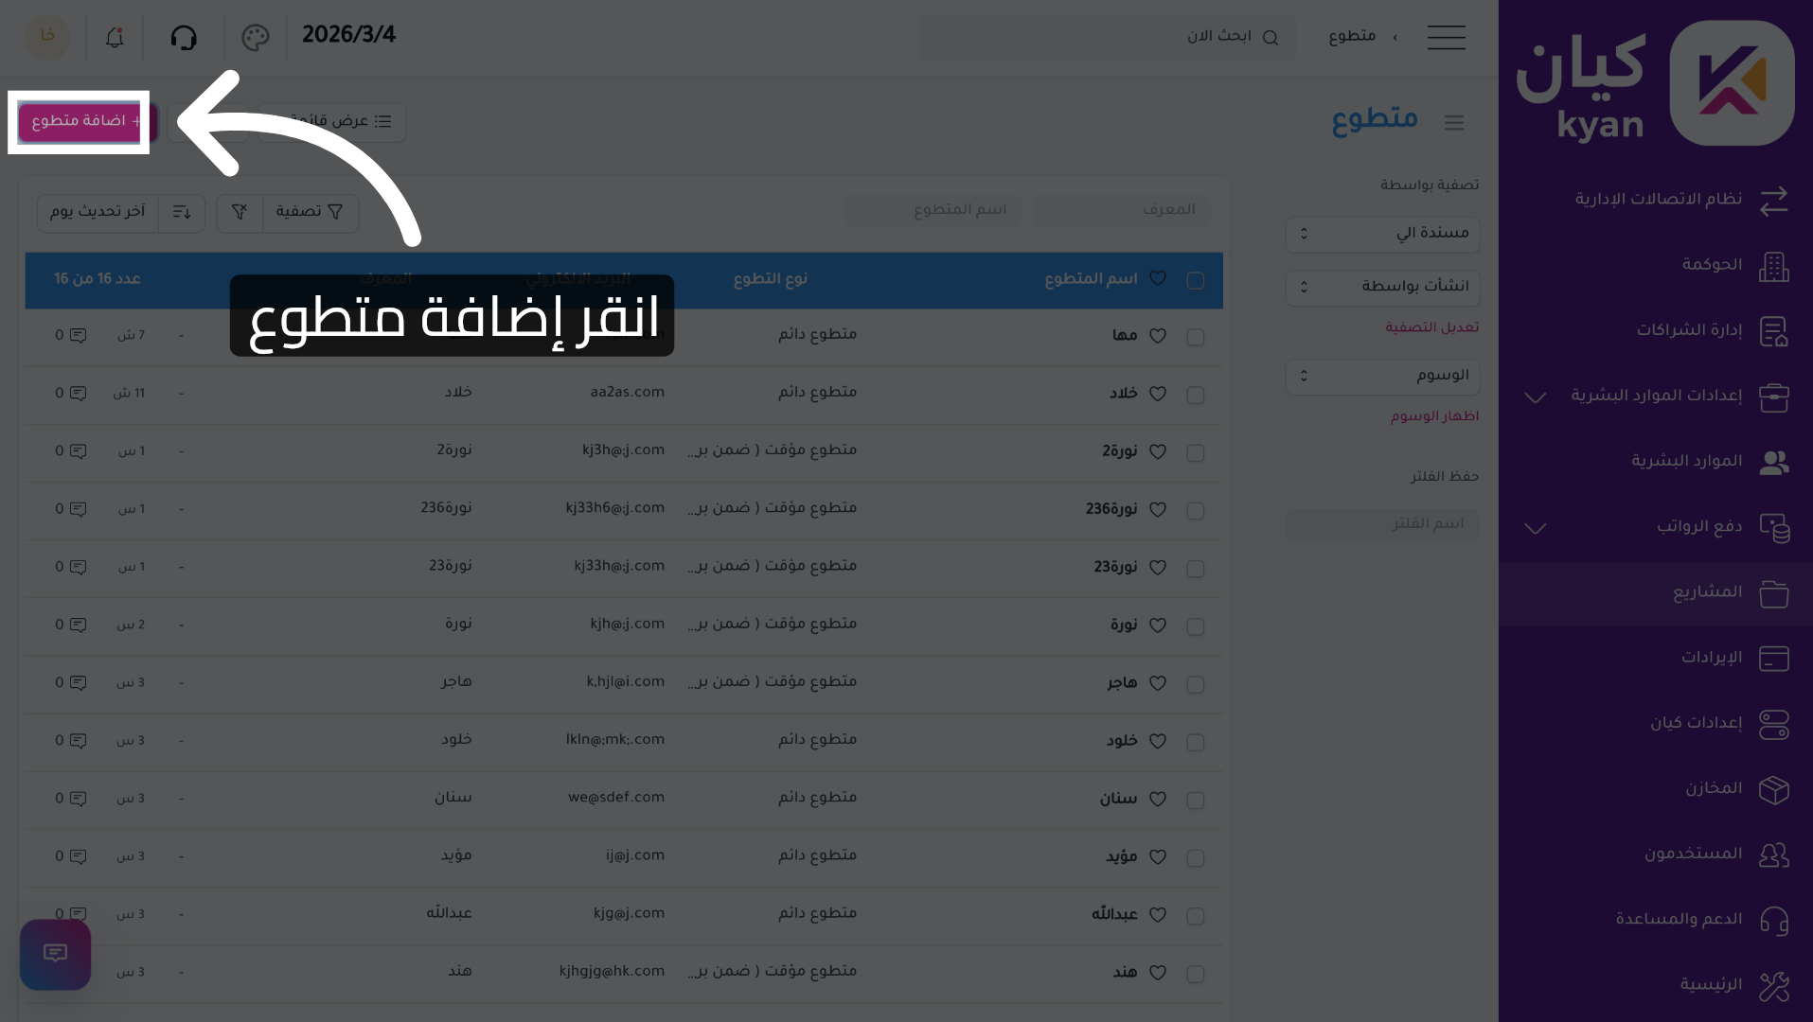
Task: Open the انشأت بواسطة dropdown
Action: (1382, 287)
